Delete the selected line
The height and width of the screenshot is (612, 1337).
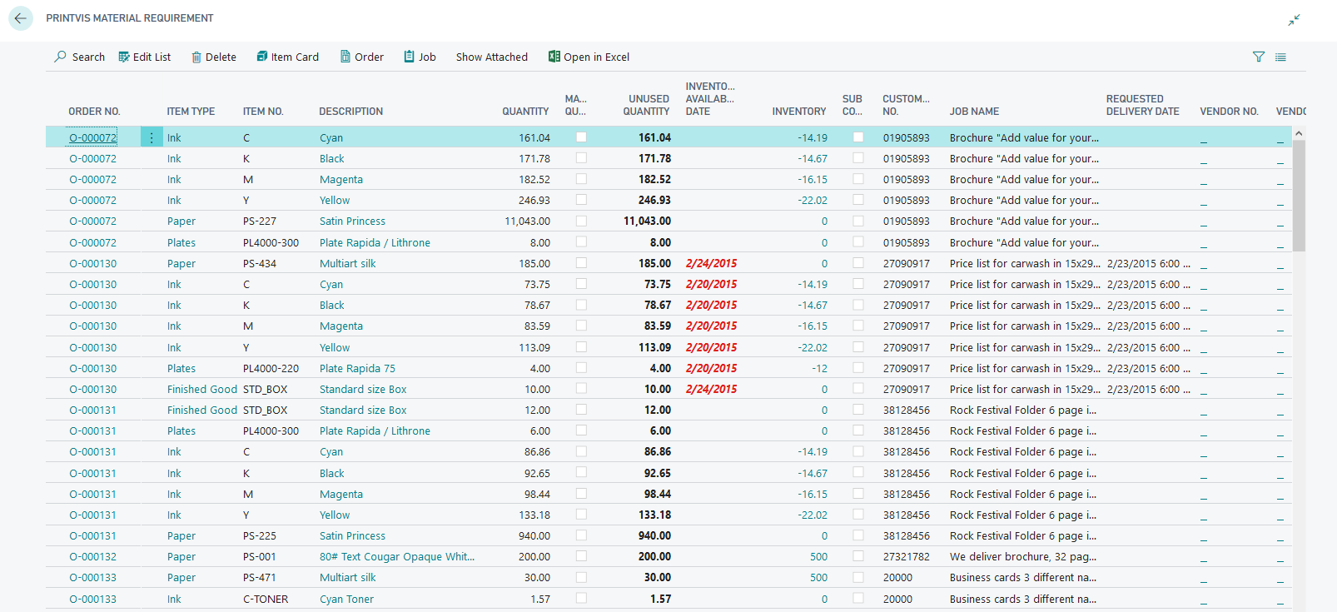(x=214, y=57)
